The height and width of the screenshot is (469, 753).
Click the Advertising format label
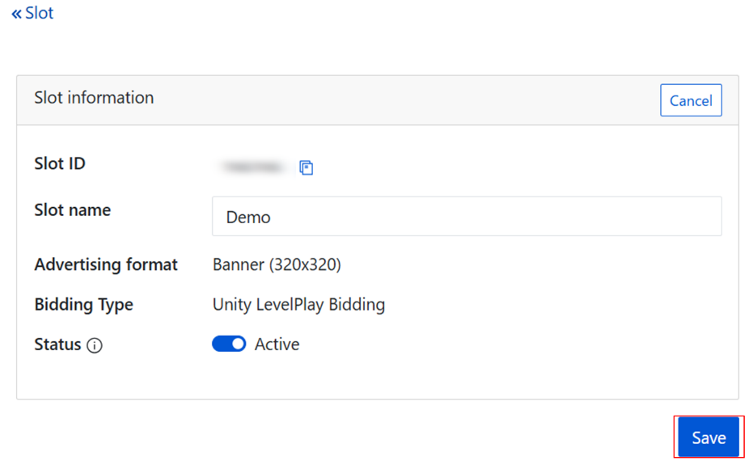(x=106, y=264)
